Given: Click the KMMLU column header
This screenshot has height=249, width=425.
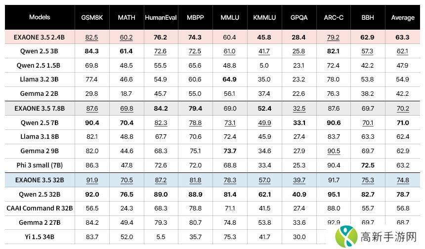Looking at the screenshot, I should click(x=264, y=18).
